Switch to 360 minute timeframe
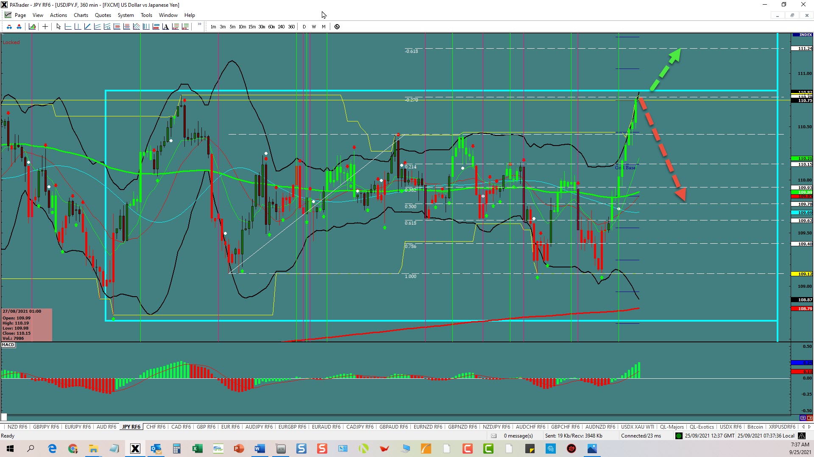Image resolution: width=814 pixels, height=457 pixels. point(291,27)
